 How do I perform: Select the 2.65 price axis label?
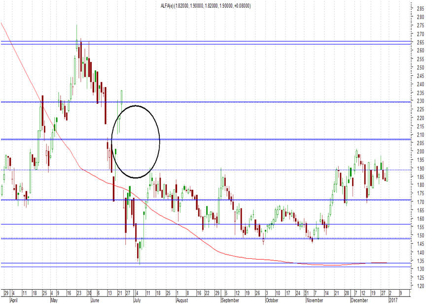click(x=420, y=42)
